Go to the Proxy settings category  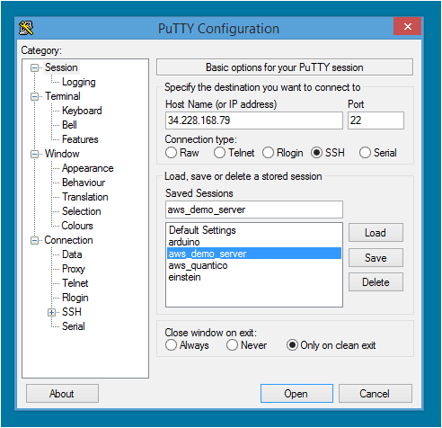click(x=74, y=269)
